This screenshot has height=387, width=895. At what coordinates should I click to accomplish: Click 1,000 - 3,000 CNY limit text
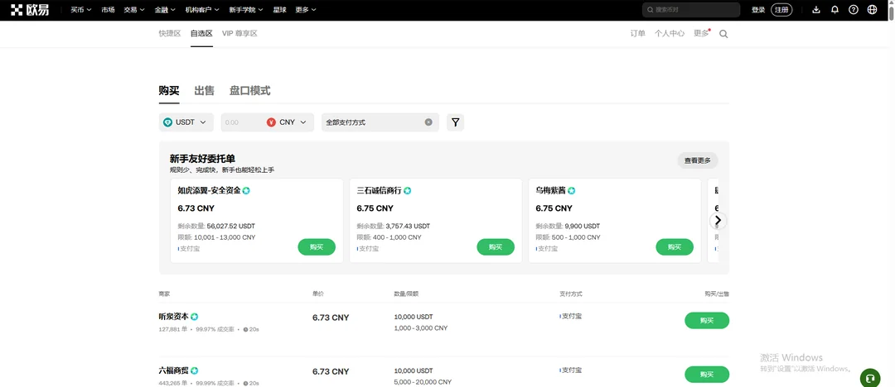421,328
